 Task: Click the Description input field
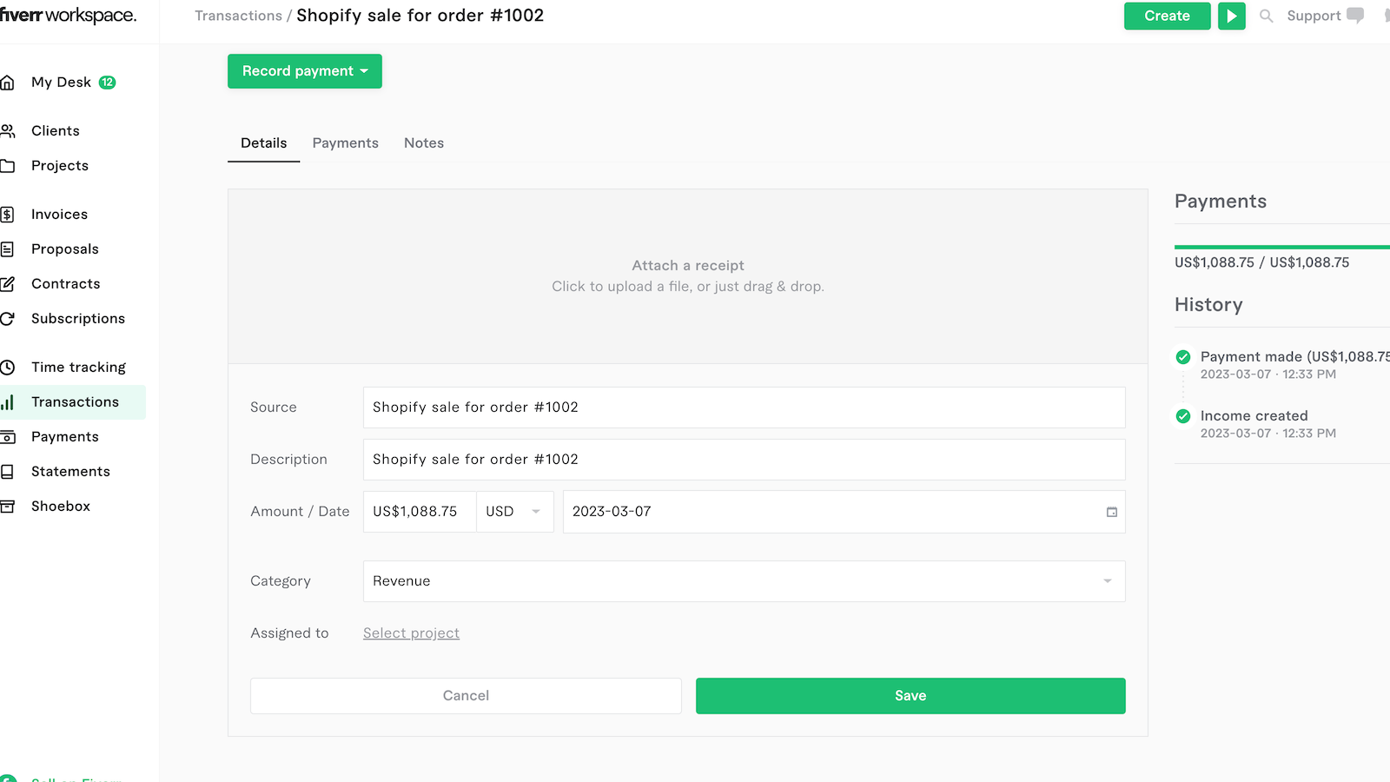pyautogui.click(x=744, y=460)
